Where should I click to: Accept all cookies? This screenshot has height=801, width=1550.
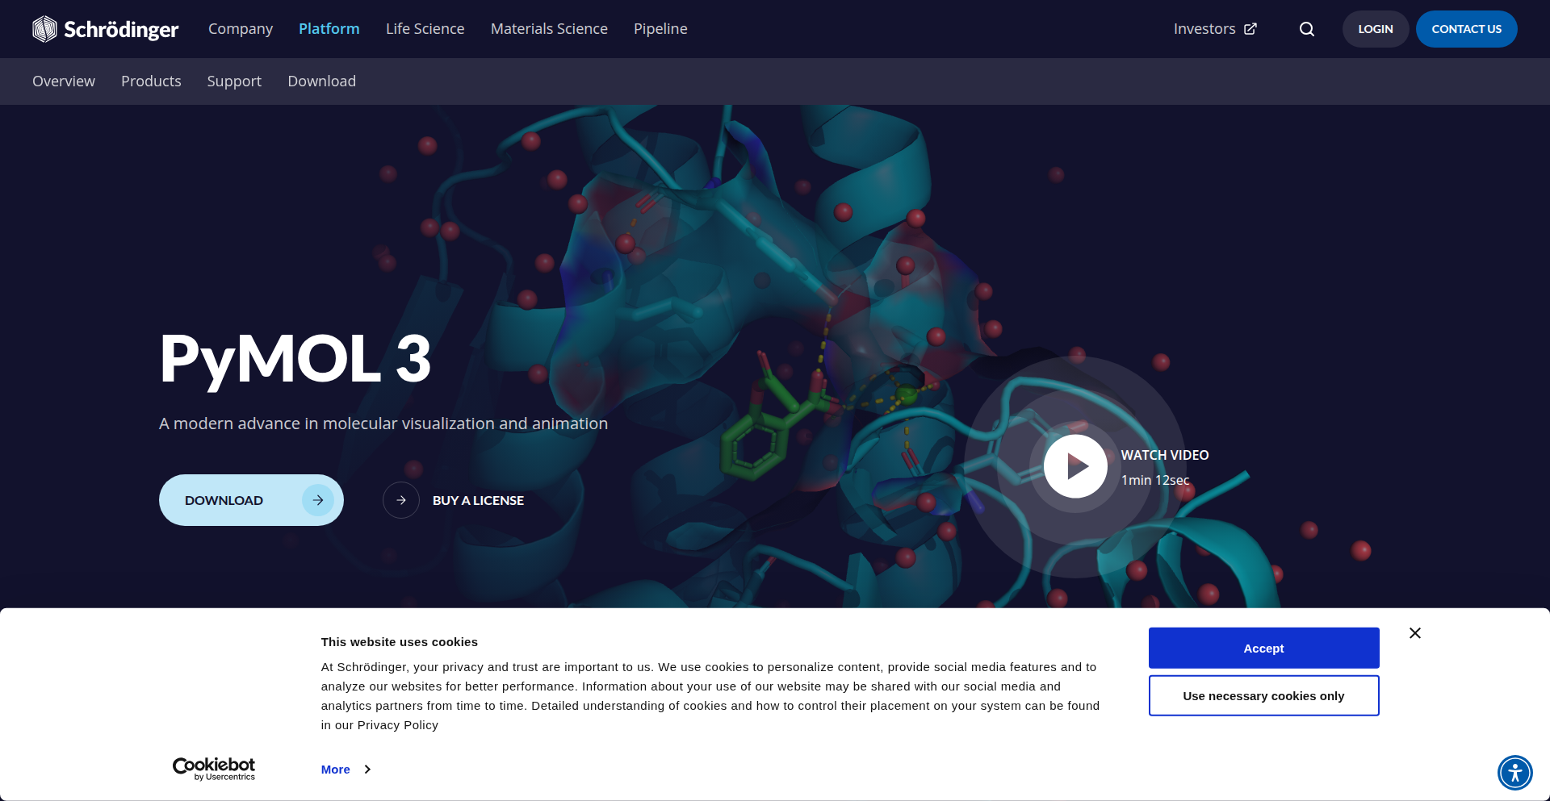[1263, 648]
